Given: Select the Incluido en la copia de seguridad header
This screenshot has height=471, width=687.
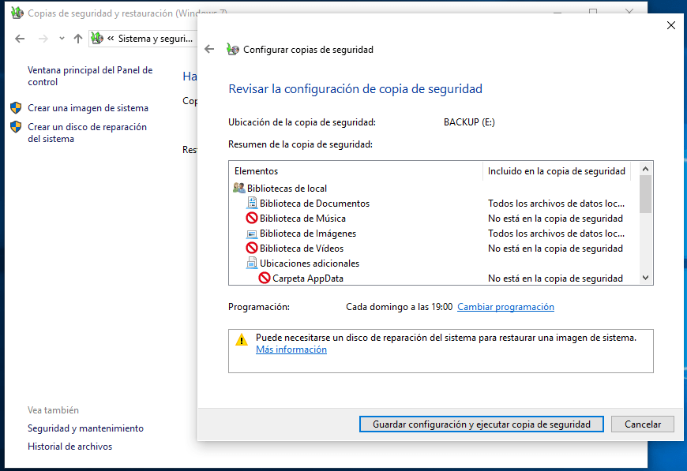Looking at the screenshot, I should (556, 171).
